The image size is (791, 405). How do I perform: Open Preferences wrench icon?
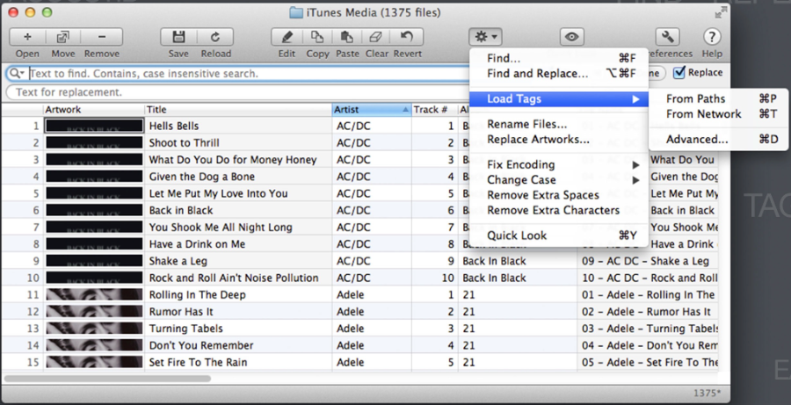pos(667,37)
